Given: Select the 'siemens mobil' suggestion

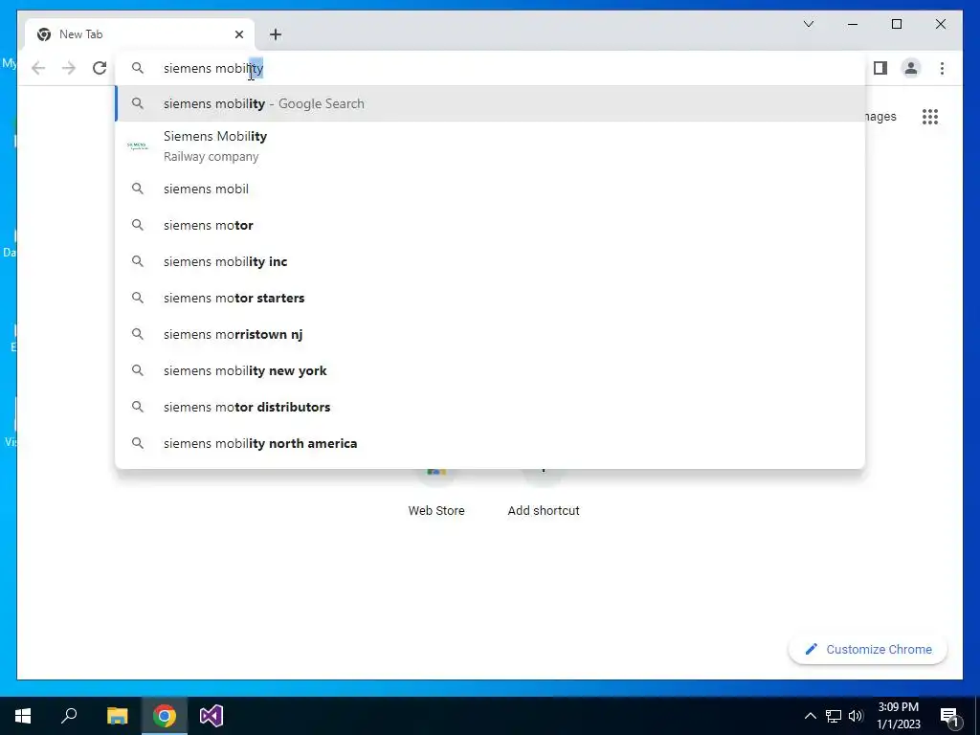Looking at the screenshot, I should click(x=490, y=189).
